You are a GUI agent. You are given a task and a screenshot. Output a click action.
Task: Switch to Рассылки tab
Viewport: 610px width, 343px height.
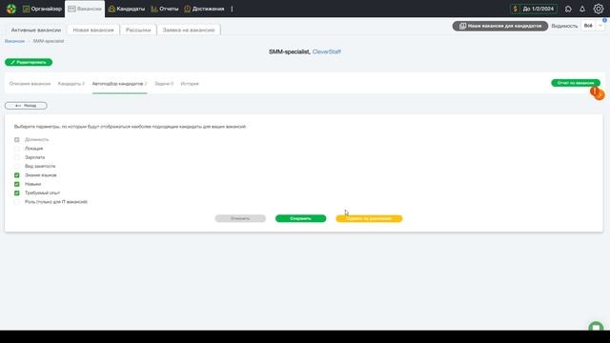[138, 30]
